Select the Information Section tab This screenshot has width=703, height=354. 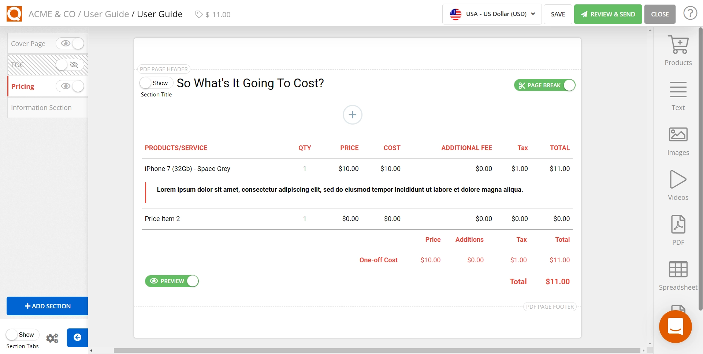click(41, 108)
